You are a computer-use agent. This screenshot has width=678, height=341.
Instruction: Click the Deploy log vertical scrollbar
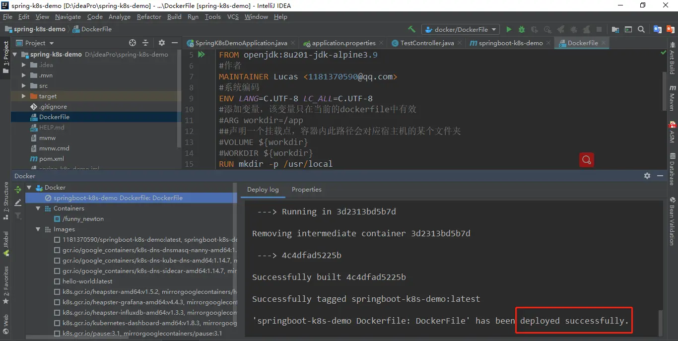point(660,324)
